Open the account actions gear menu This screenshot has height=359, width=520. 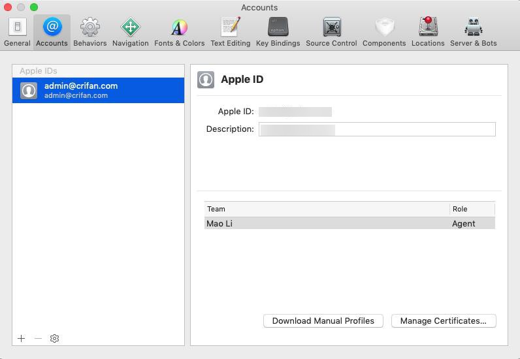pyautogui.click(x=54, y=339)
